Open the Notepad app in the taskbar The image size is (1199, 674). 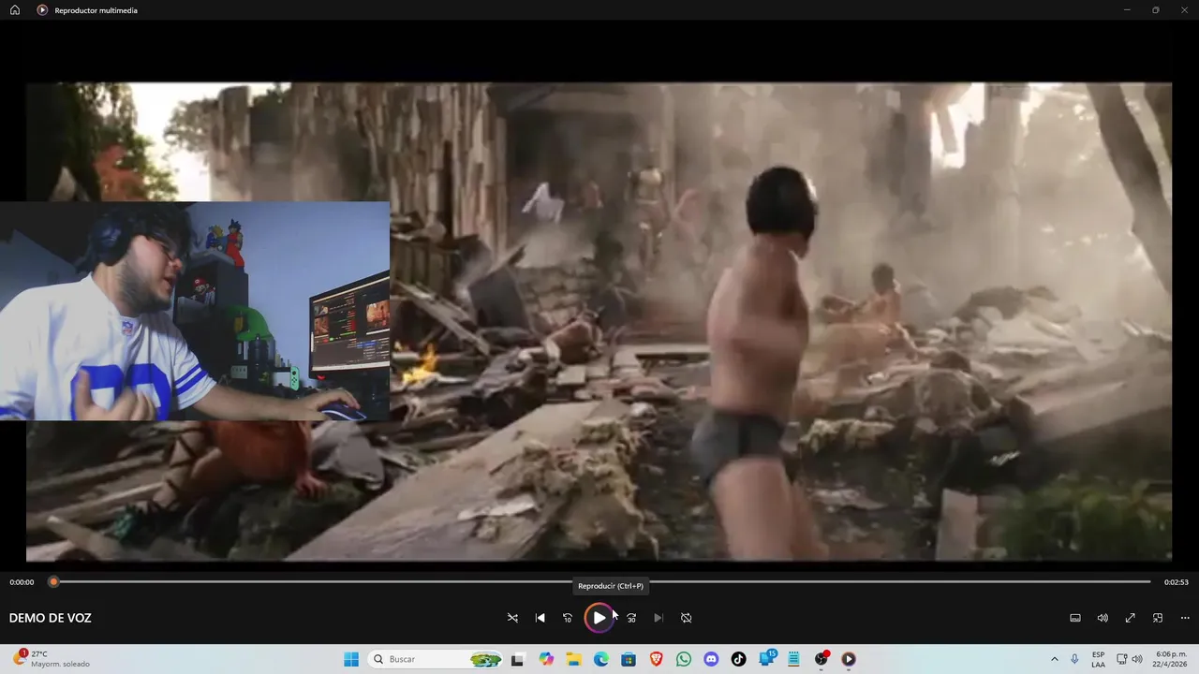click(x=793, y=659)
